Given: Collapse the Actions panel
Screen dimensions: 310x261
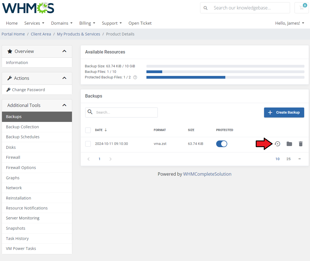Looking at the screenshot, I should 64,78.
